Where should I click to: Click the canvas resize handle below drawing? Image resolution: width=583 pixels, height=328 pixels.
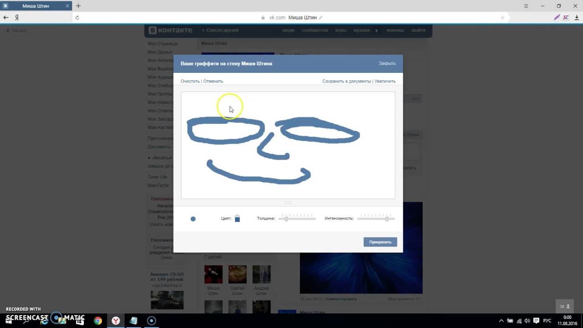tap(288, 203)
